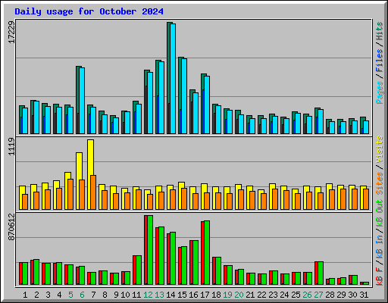The width and height of the screenshot is (388, 303).
Task: Click the 'Sites' legend label
Action: (380, 183)
